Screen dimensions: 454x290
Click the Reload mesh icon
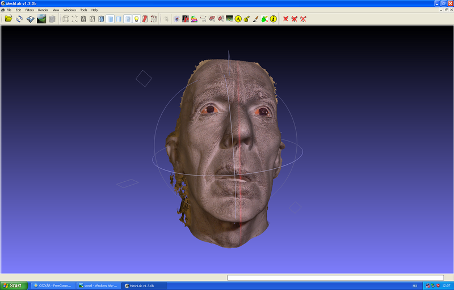(x=19, y=19)
